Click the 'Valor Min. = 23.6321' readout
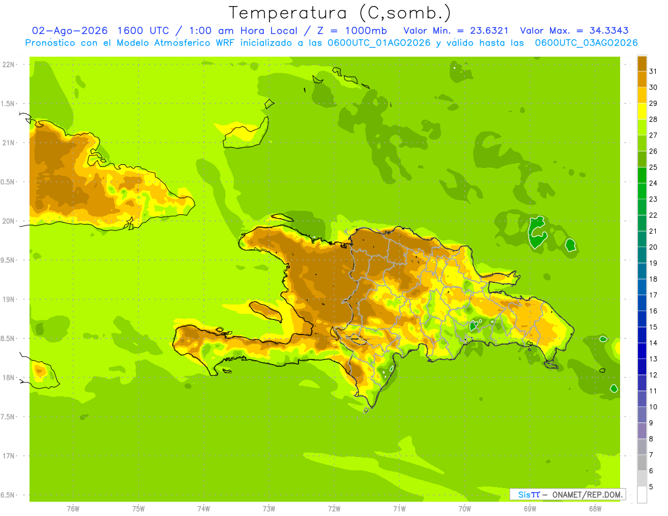The width and height of the screenshot is (668, 516). click(456, 31)
